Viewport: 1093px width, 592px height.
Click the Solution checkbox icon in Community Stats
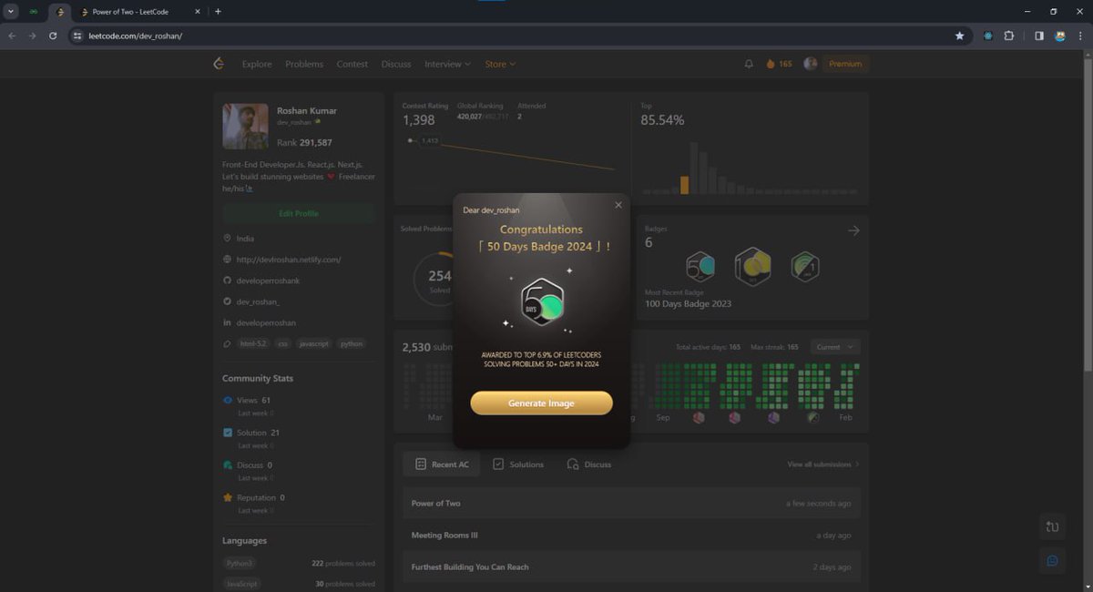pos(228,433)
